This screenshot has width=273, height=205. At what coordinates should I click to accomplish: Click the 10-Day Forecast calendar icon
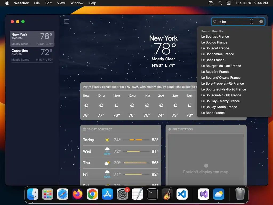click(x=85, y=129)
